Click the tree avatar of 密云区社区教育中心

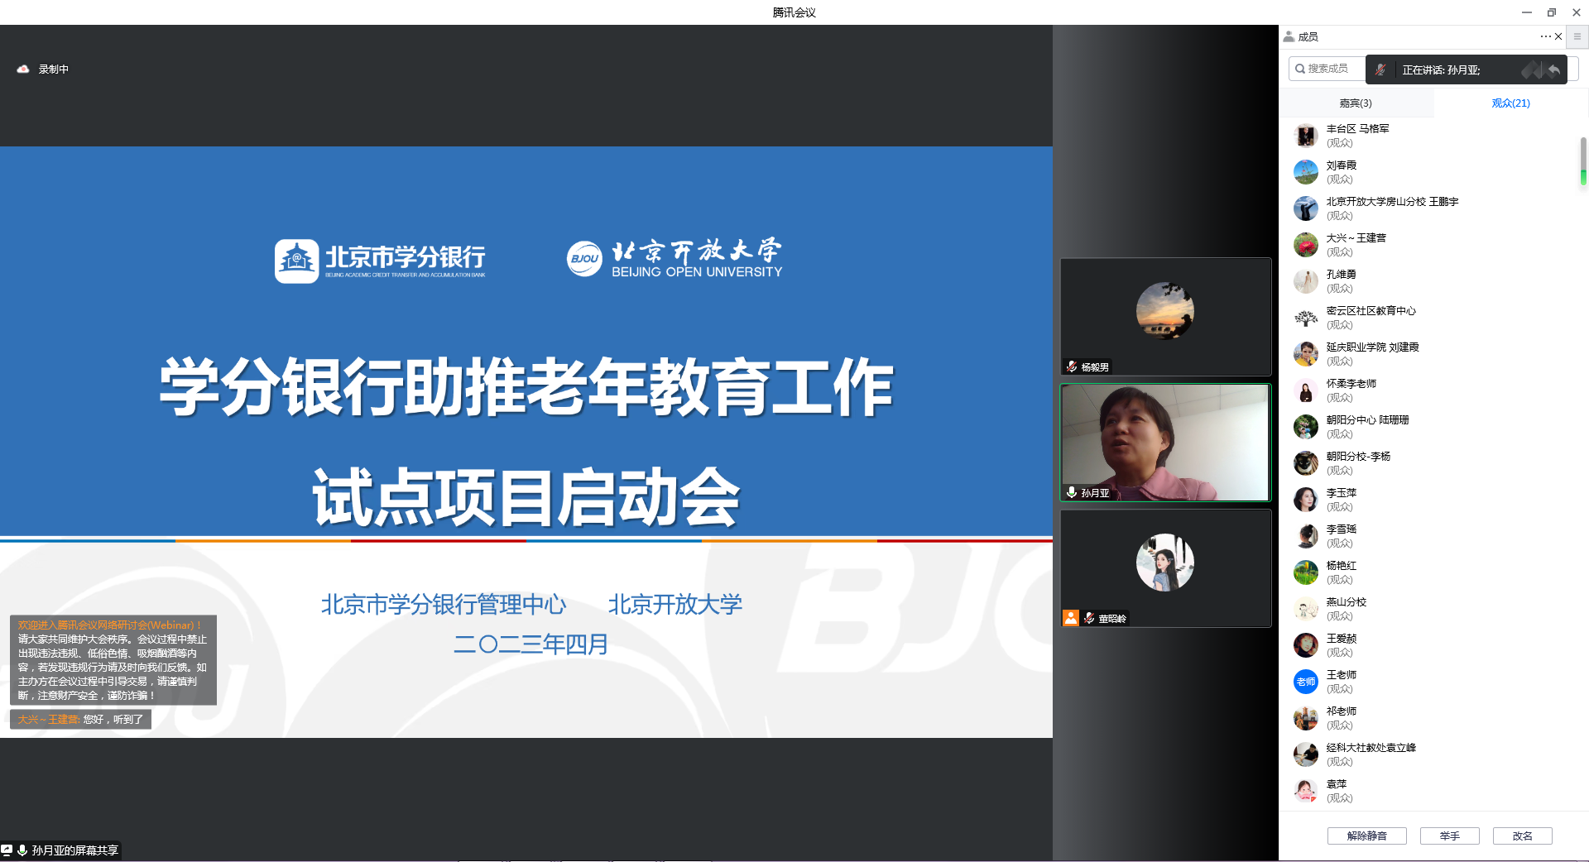(1306, 318)
